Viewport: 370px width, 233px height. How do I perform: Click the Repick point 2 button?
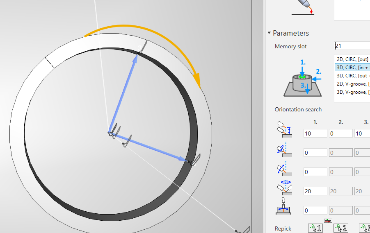click(340, 228)
